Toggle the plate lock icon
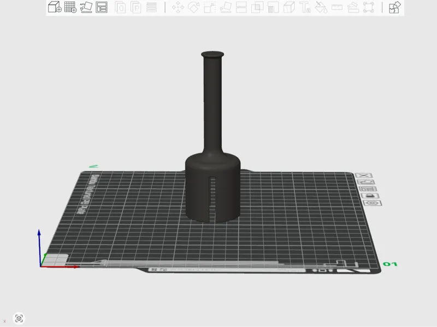Screen dimensions: 437x327 (x=370, y=196)
